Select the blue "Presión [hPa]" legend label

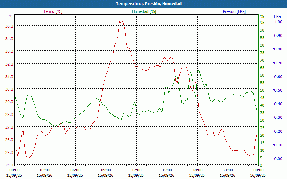[234, 11]
